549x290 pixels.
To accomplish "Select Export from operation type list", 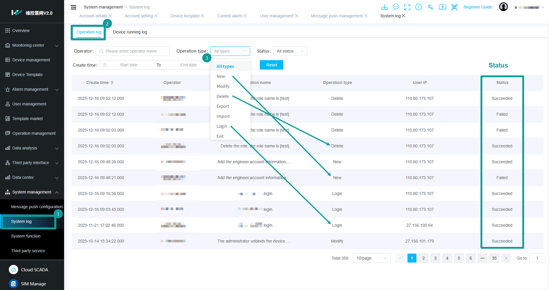I will (x=223, y=106).
